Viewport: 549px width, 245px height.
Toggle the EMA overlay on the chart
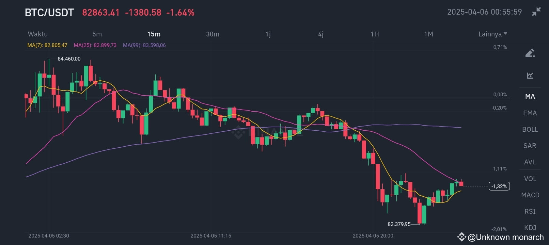pos(530,113)
